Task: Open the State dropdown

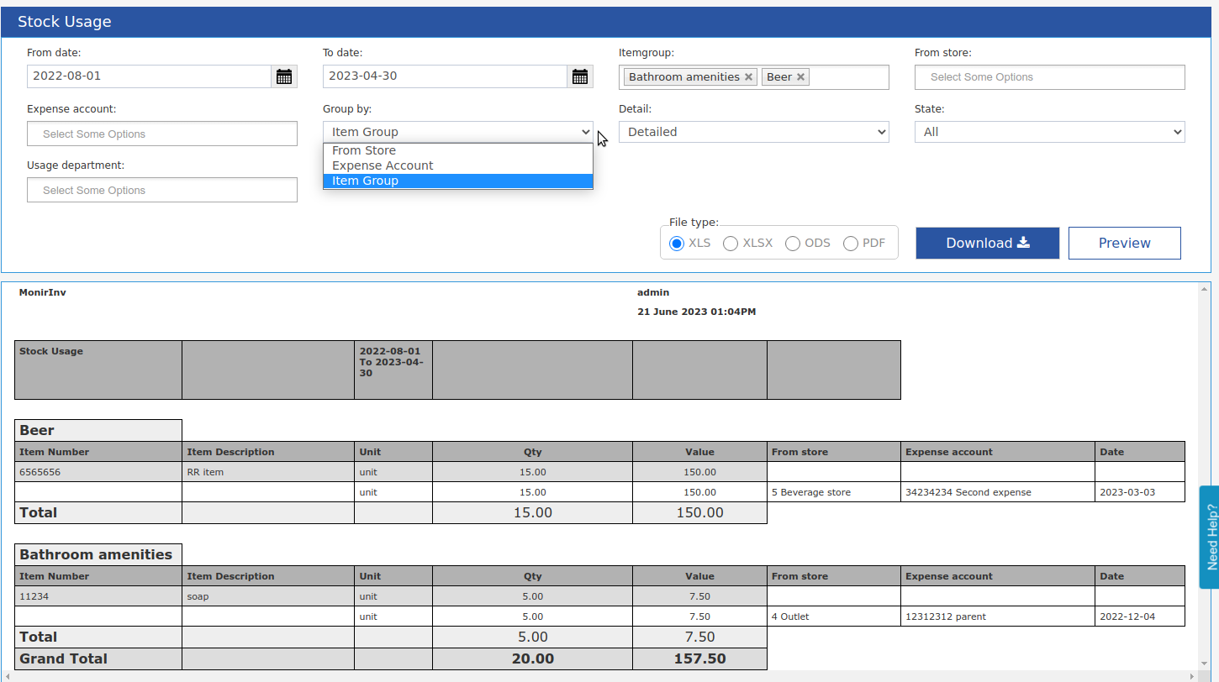Action: (1050, 132)
